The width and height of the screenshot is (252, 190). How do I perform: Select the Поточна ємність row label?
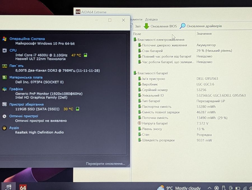[155, 118]
